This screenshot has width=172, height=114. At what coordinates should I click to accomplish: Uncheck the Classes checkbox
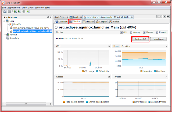pos(144,32)
